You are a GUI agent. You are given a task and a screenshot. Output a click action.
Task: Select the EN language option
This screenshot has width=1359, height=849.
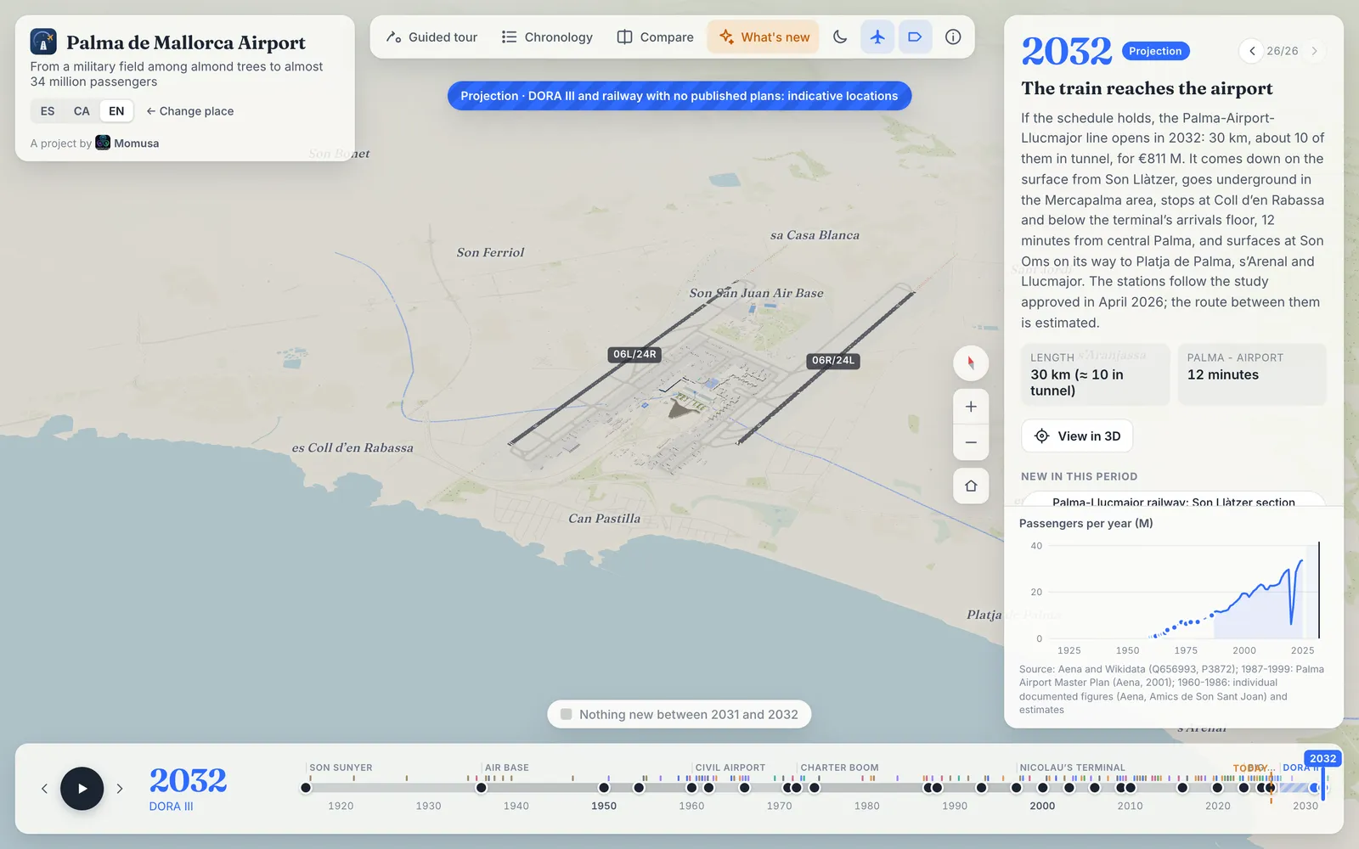(116, 111)
